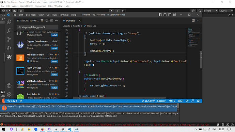This screenshot has height=132, width=235.
Task: Open the Explorer view in activity bar
Action: click(9, 22)
